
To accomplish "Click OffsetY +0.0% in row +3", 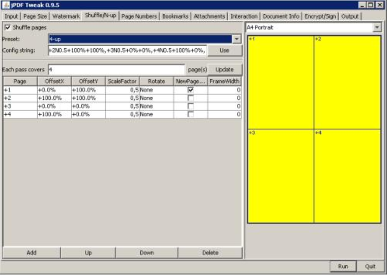I will pos(88,106).
